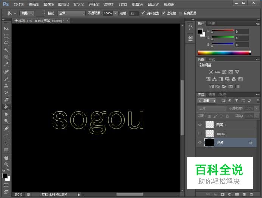Viewport: 262px width, 198px height.
Task: Delete layer using trash icon
Action: tap(251, 194)
